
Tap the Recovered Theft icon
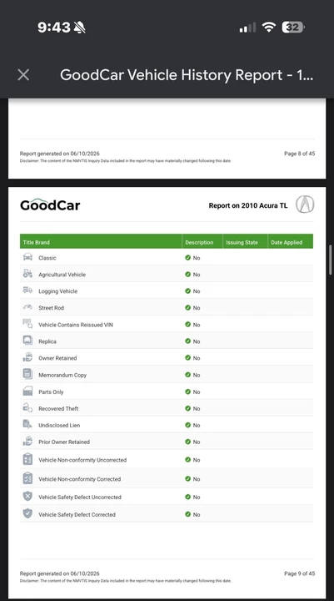27,408
